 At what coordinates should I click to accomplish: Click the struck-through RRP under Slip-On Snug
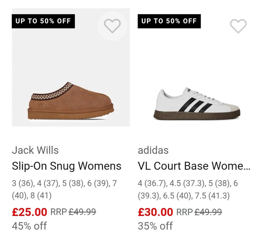[x=82, y=212]
